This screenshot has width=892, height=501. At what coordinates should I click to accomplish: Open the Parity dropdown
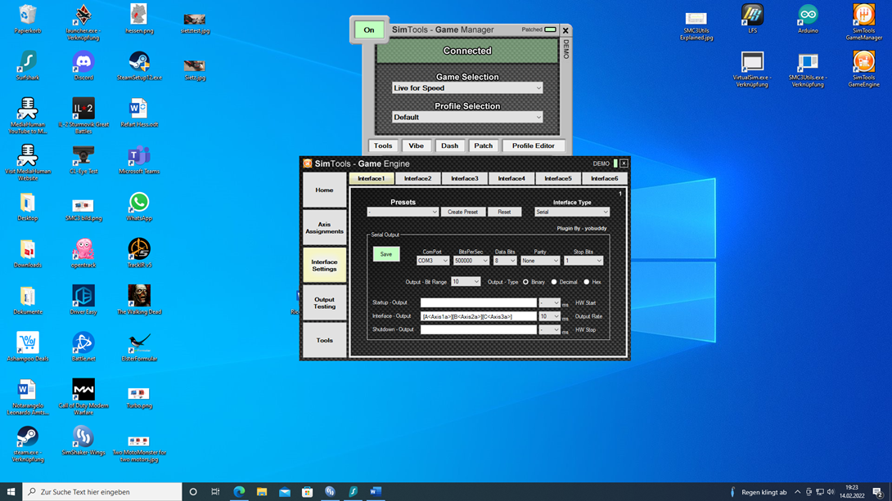pyautogui.click(x=540, y=261)
